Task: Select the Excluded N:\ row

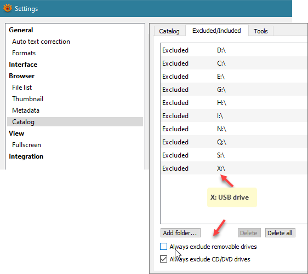Action: coord(234,129)
